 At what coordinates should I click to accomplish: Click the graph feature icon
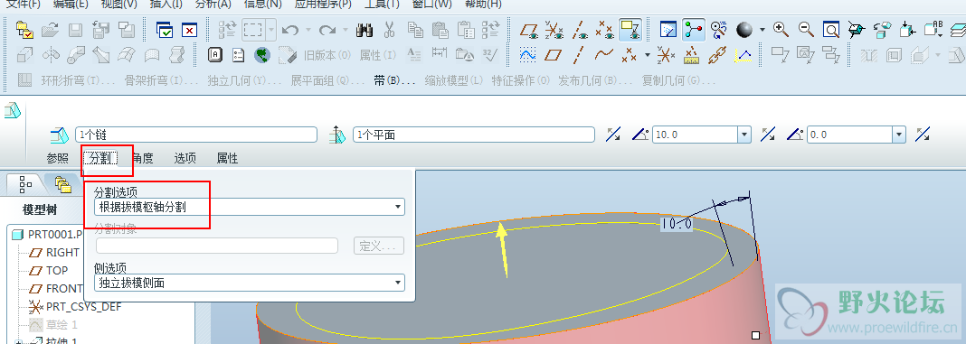pyautogui.click(x=743, y=55)
